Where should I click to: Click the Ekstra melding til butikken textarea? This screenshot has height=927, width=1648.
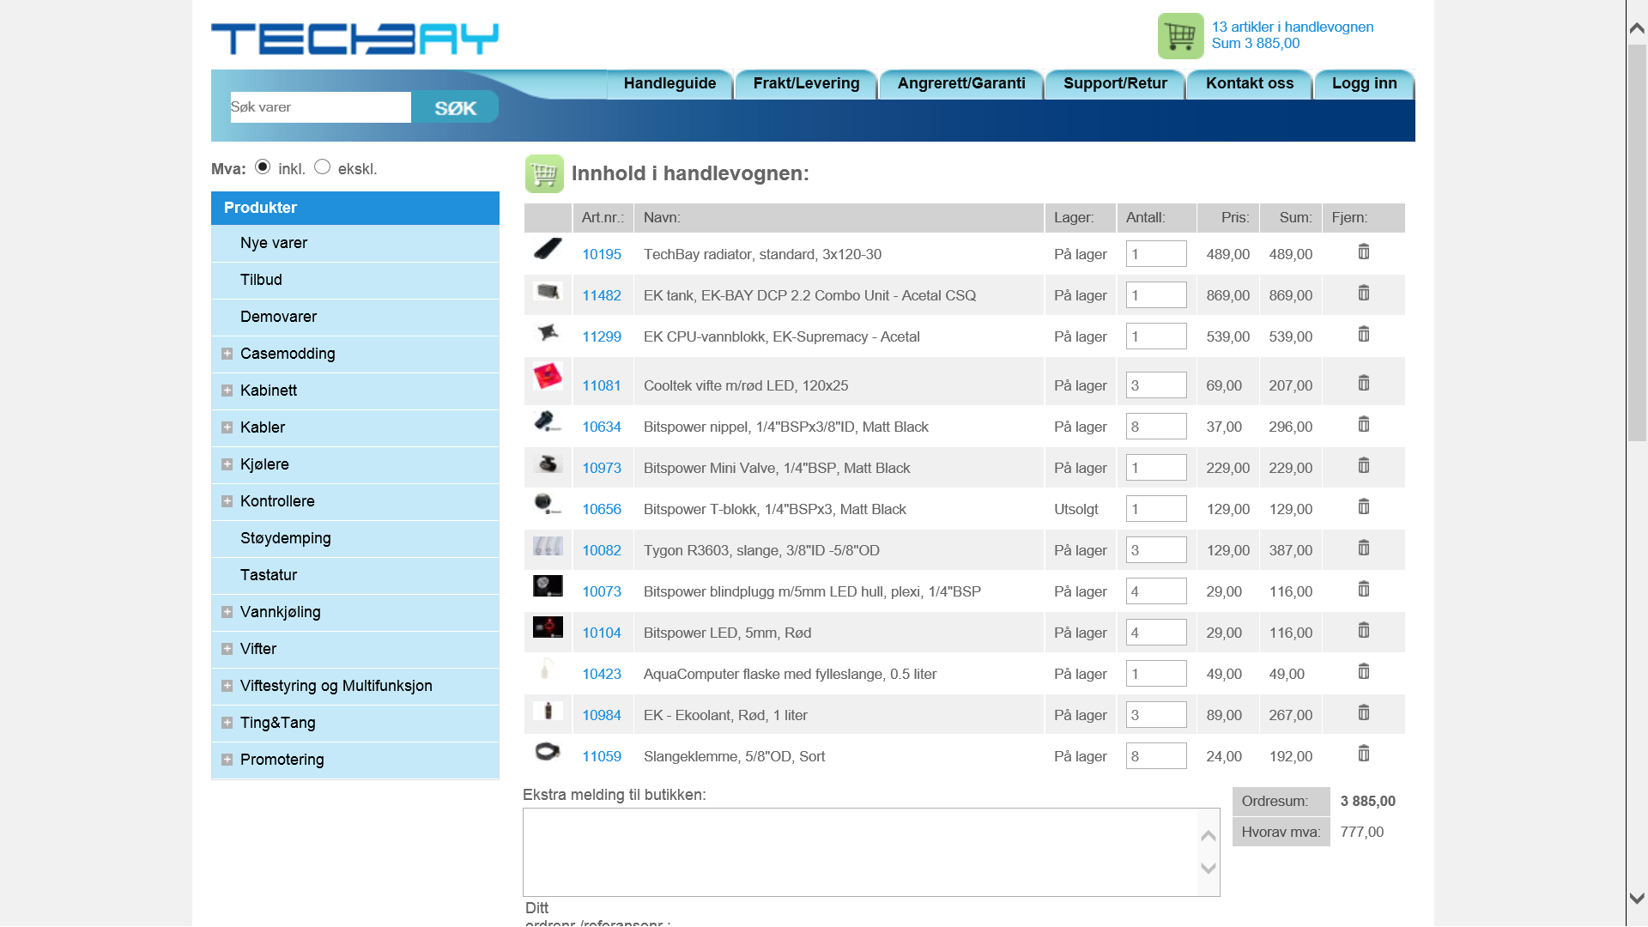click(861, 852)
